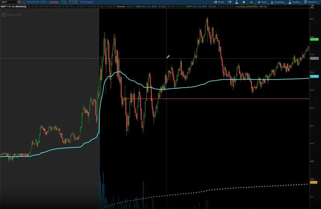Open the 1m timeframe dropdown

click(x=252, y=2)
